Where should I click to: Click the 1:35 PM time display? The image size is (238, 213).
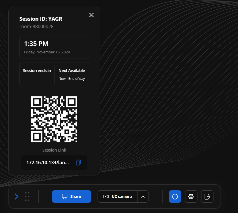point(36,44)
